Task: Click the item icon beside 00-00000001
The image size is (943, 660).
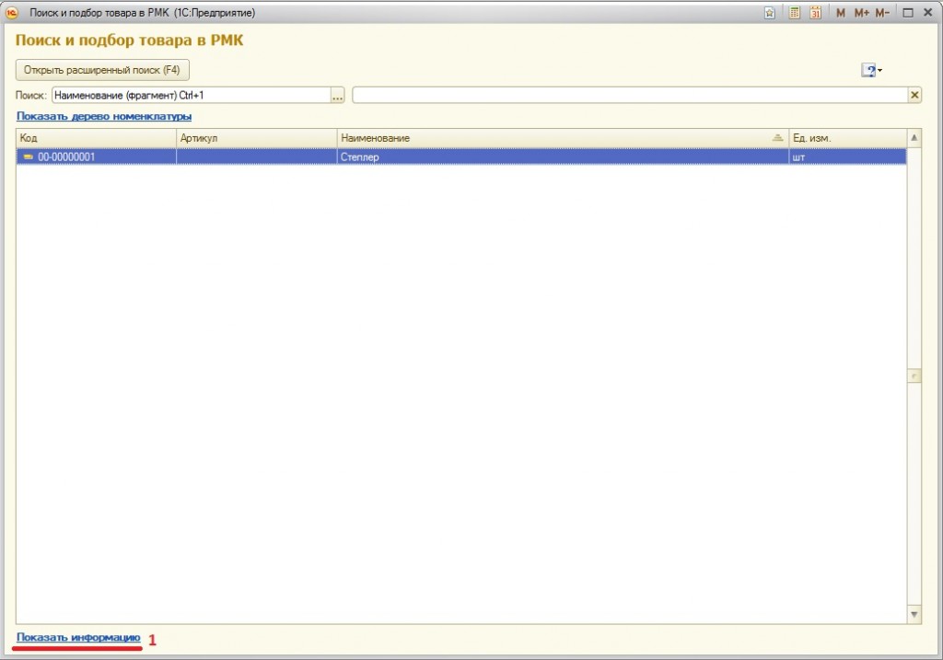Action: coord(28,156)
